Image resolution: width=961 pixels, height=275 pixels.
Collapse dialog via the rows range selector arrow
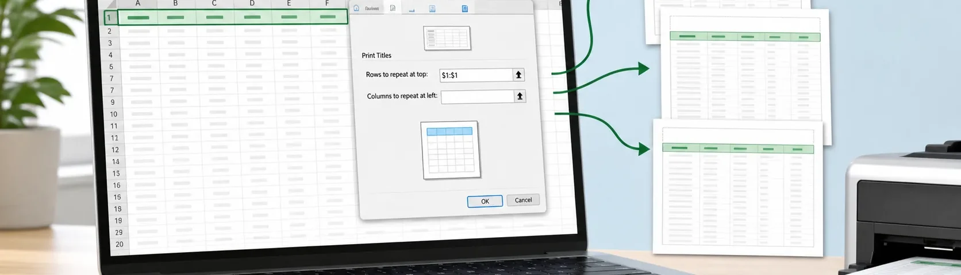pos(518,75)
